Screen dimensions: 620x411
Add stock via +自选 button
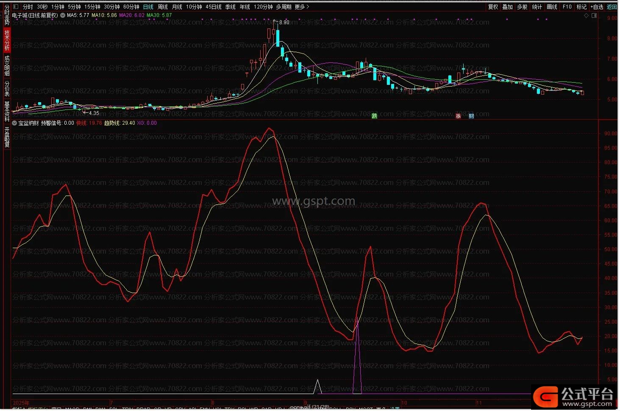[x=597, y=7]
